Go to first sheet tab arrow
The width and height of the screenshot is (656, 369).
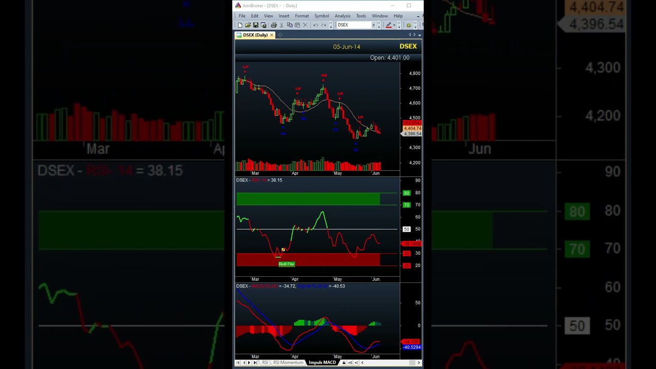tap(238, 362)
